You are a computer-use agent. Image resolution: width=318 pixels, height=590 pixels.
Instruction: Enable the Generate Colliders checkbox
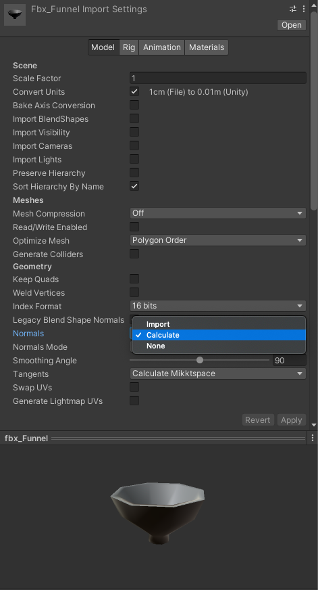click(134, 254)
